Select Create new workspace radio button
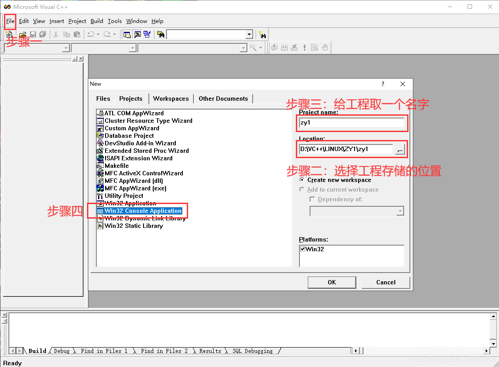 (x=302, y=180)
